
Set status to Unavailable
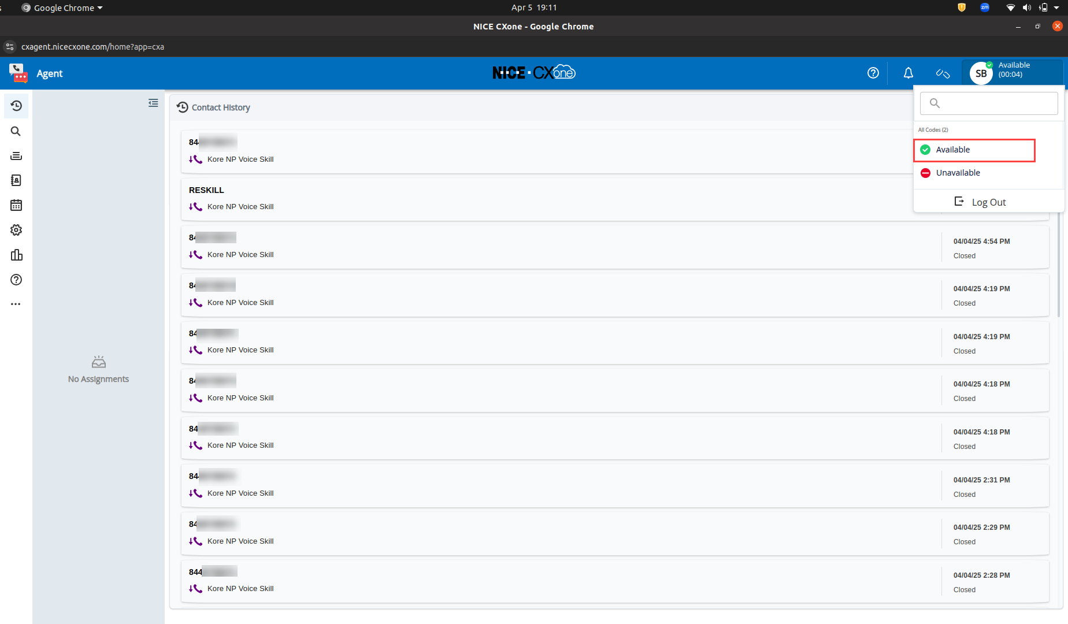tap(988, 173)
